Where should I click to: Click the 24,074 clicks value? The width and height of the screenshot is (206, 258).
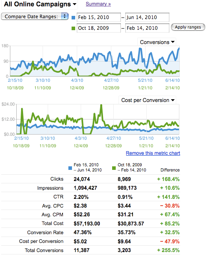[x=82, y=179]
